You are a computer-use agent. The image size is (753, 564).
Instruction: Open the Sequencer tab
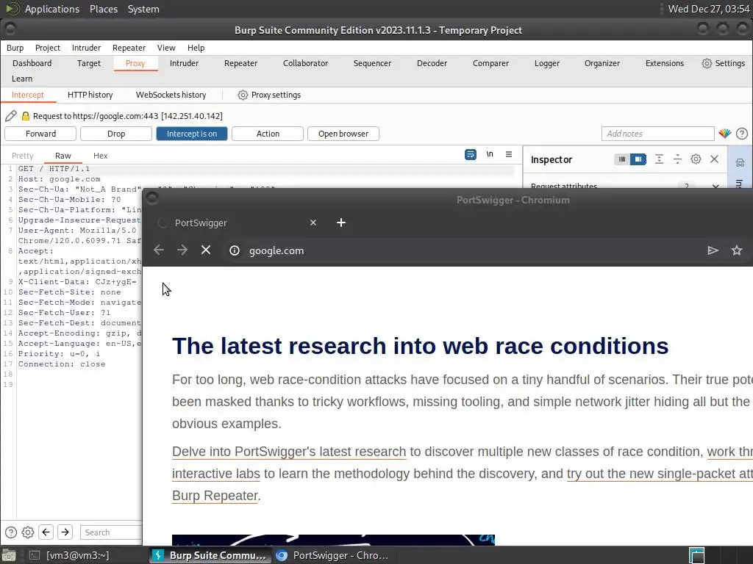[372, 63]
